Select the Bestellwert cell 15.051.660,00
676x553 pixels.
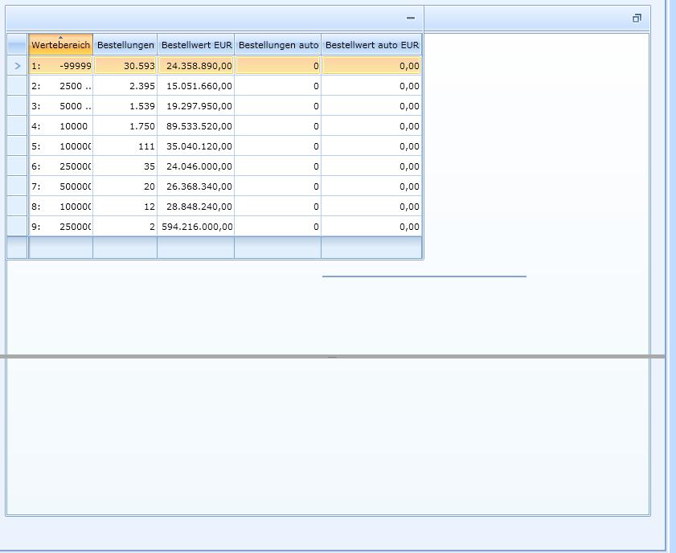click(x=196, y=86)
